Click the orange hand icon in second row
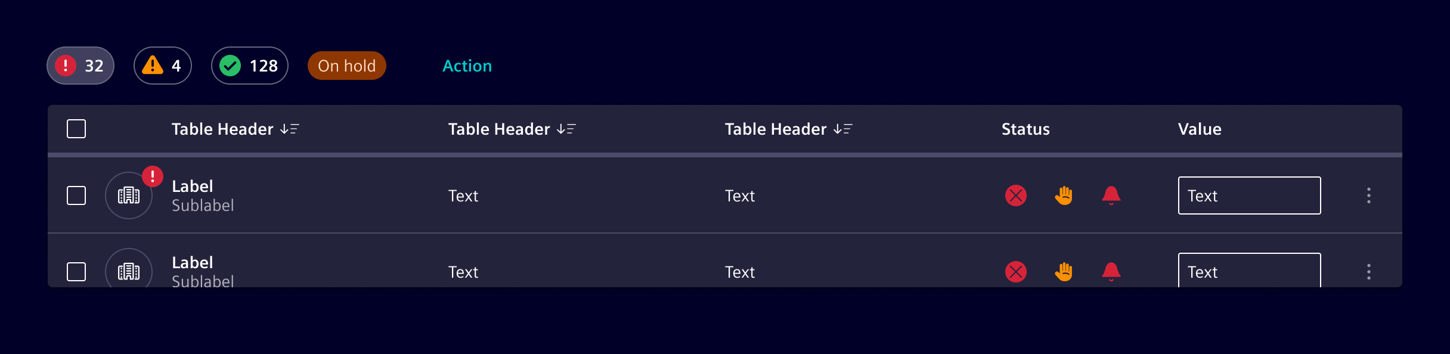 [1064, 272]
